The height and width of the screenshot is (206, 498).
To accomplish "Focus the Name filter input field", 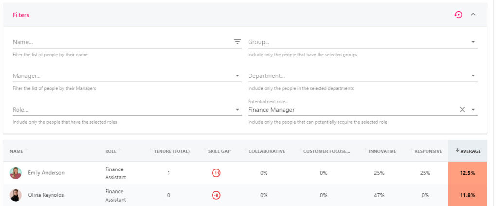I will 122,42.
